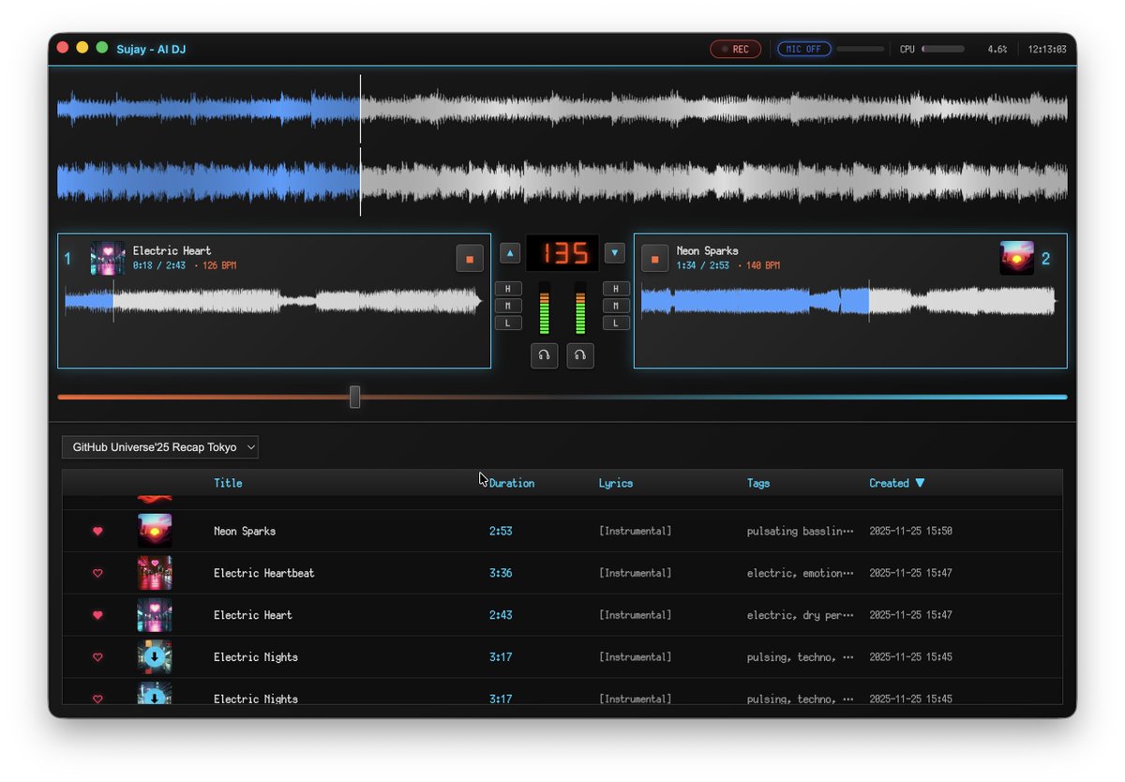Viewport: 1125px width, 782px height.
Task: Kill the low EQ on the right channel
Action: [x=616, y=322]
